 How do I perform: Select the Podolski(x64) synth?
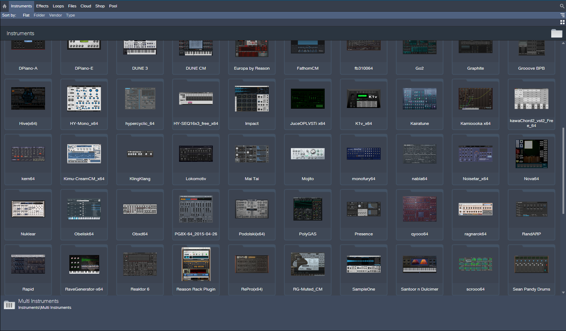252,215
